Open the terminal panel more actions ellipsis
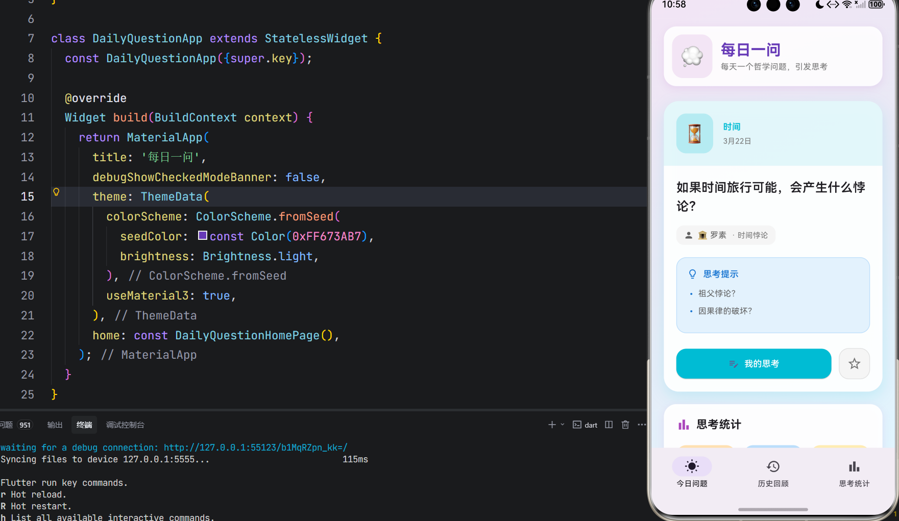The image size is (899, 521). tap(642, 425)
